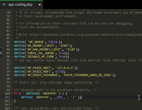Click the 'Add any custom values' comment line
Image resolution: width=142 pixels, height=110 pixels.
pyautogui.click(x=78, y=60)
